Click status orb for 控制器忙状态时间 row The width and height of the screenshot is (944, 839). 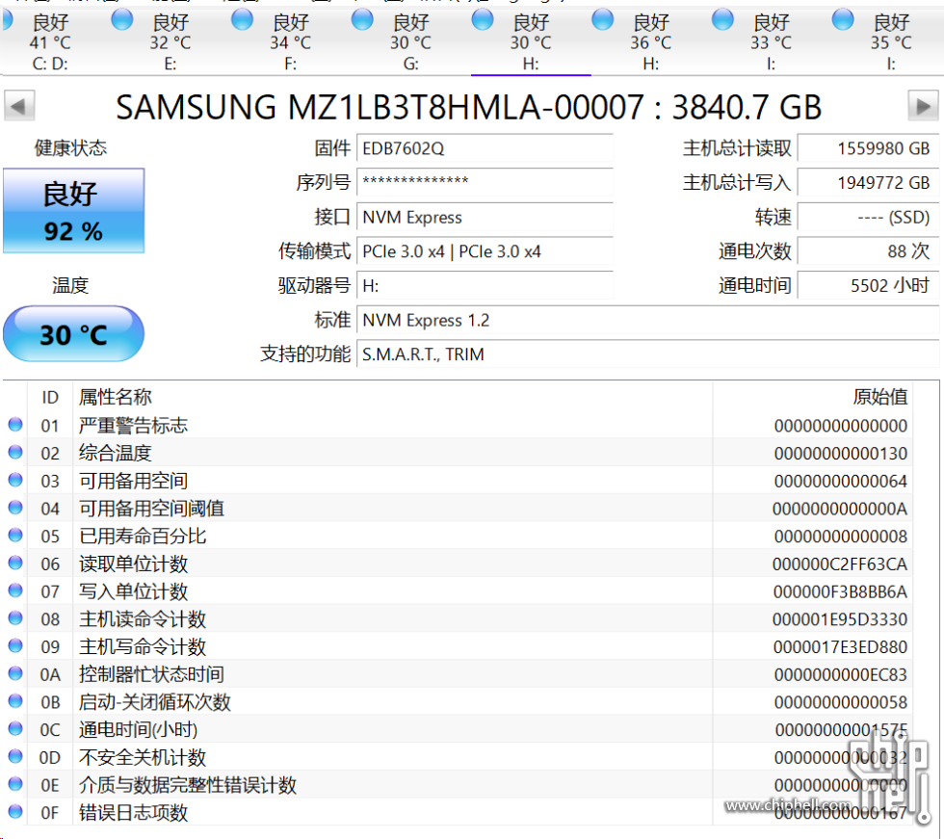click(15, 674)
